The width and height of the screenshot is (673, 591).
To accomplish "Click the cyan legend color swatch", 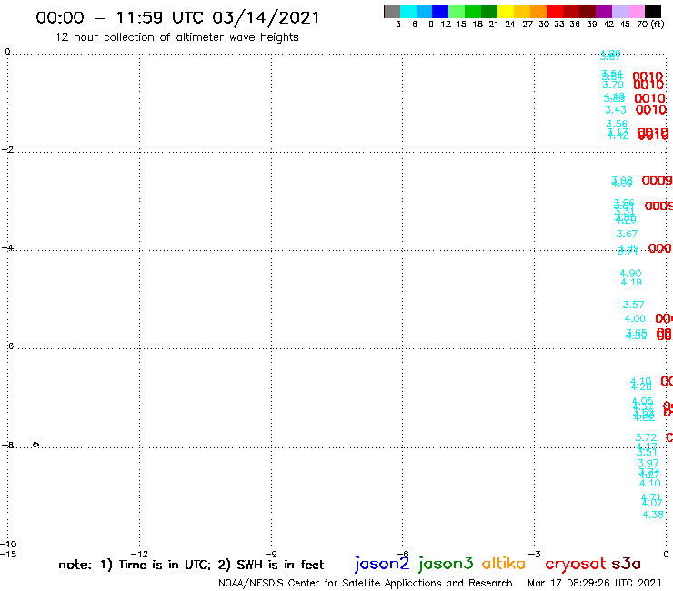I will (407, 11).
